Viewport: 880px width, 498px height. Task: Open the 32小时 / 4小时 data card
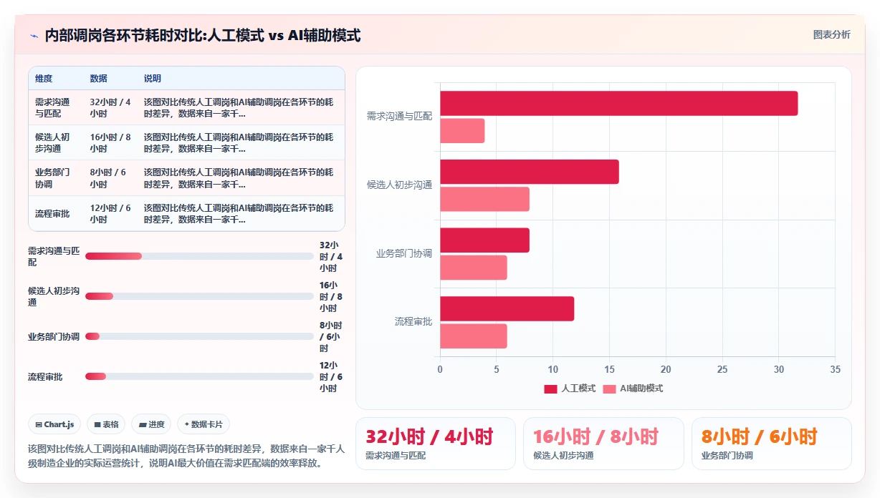(x=436, y=444)
